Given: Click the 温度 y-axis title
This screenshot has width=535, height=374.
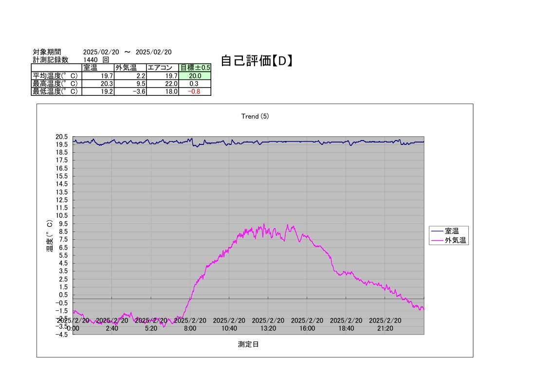Looking at the screenshot, I should tap(50, 236).
